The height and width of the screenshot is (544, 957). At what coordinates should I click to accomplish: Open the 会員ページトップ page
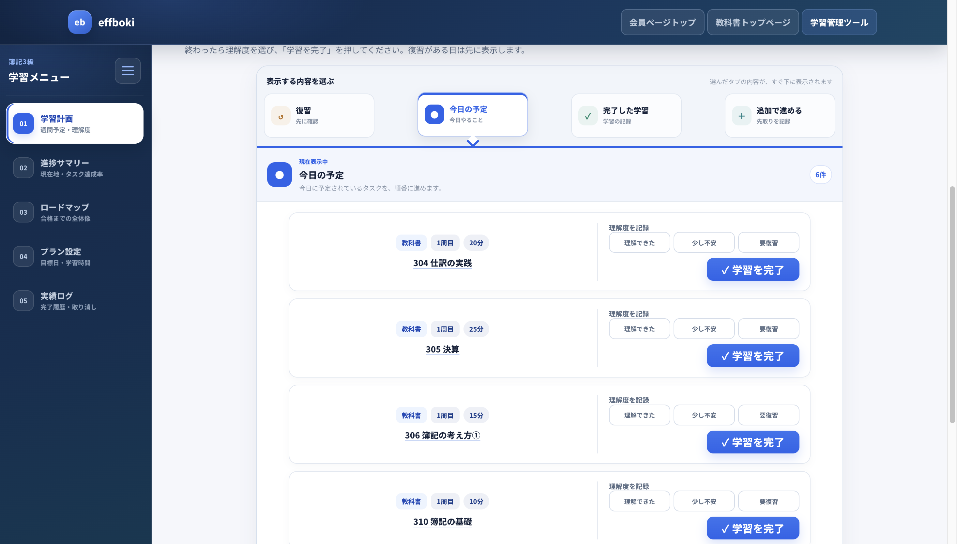tap(662, 22)
